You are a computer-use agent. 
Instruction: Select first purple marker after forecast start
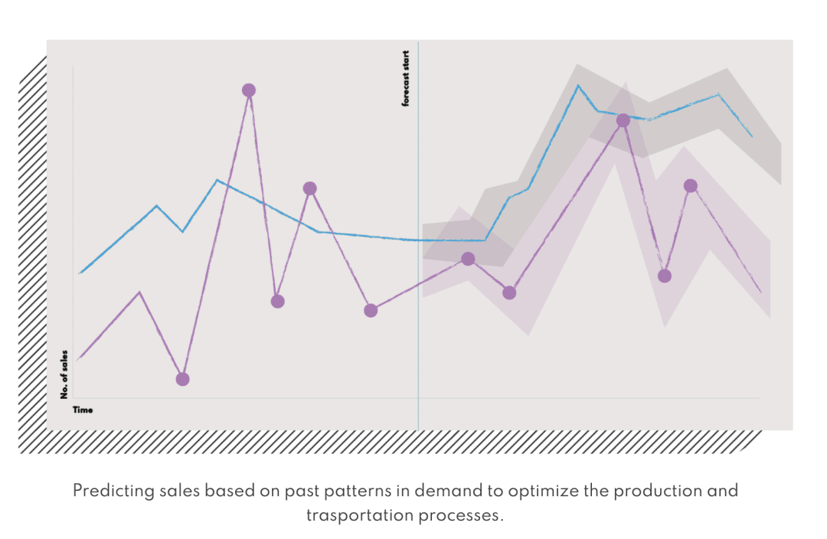[x=468, y=259]
